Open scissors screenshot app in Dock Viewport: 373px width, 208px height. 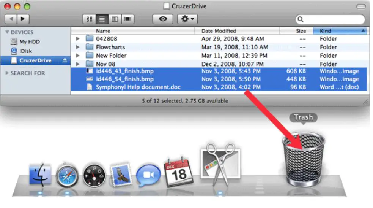click(x=220, y=164)
